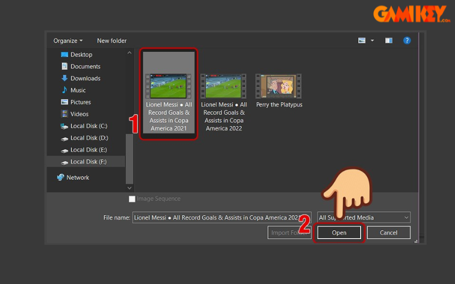Enable the Image Sequence checkbox
Viewport: 455px width, 284px height.
[132, 199]
